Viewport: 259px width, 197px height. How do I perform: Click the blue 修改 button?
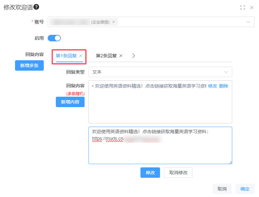click(x=150, y=173)
